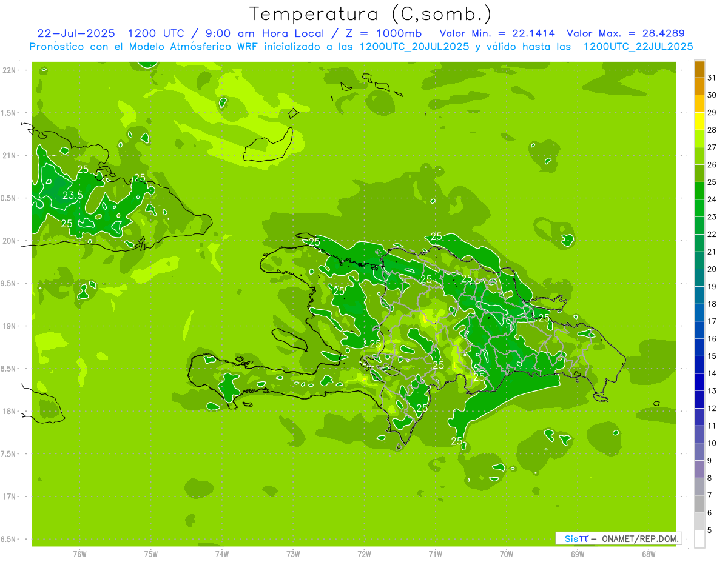Screen dimensions: 728x562
Task: Click "Valor Max. = 28.4289" value
Action: tap(625, 33)
